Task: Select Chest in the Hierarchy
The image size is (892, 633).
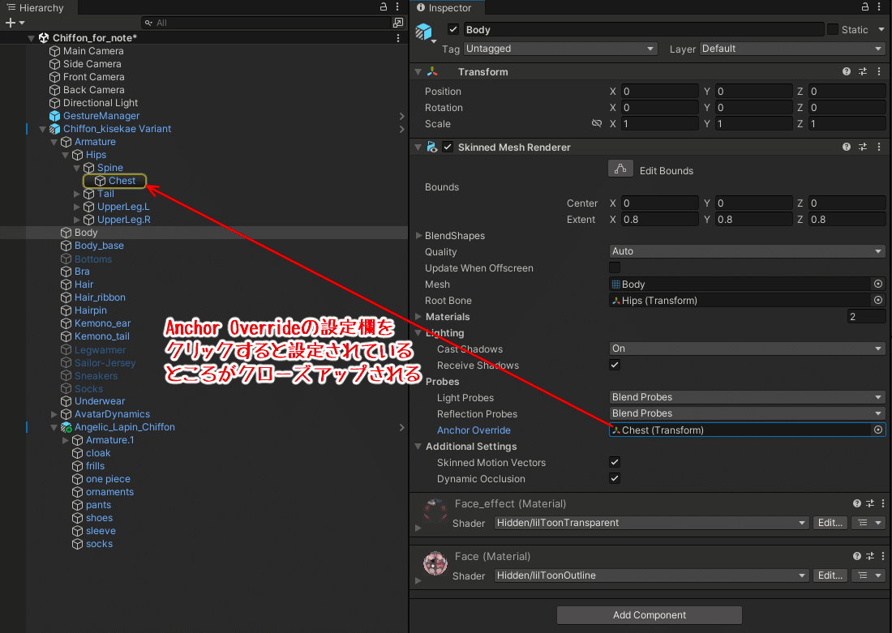Action: click(x=122, y=181)
